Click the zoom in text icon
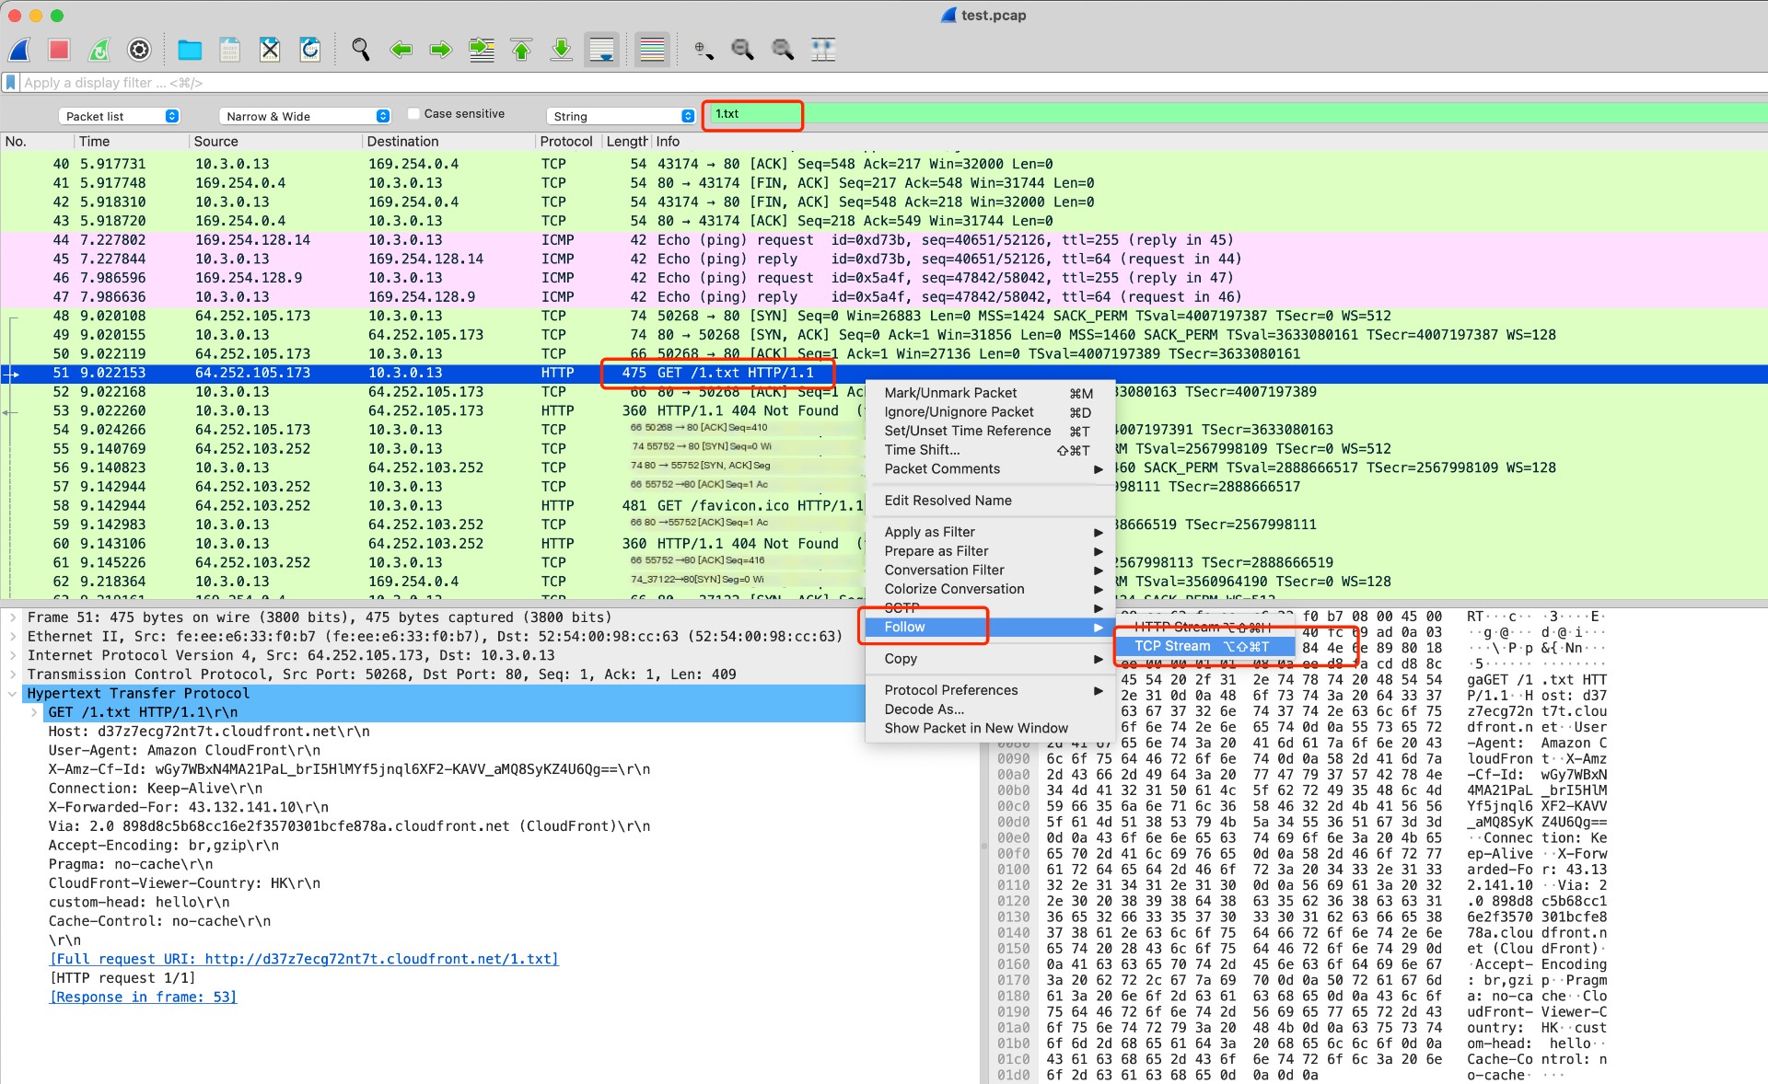Viewport: 1768px width, 1084px height. coord(704,50)
